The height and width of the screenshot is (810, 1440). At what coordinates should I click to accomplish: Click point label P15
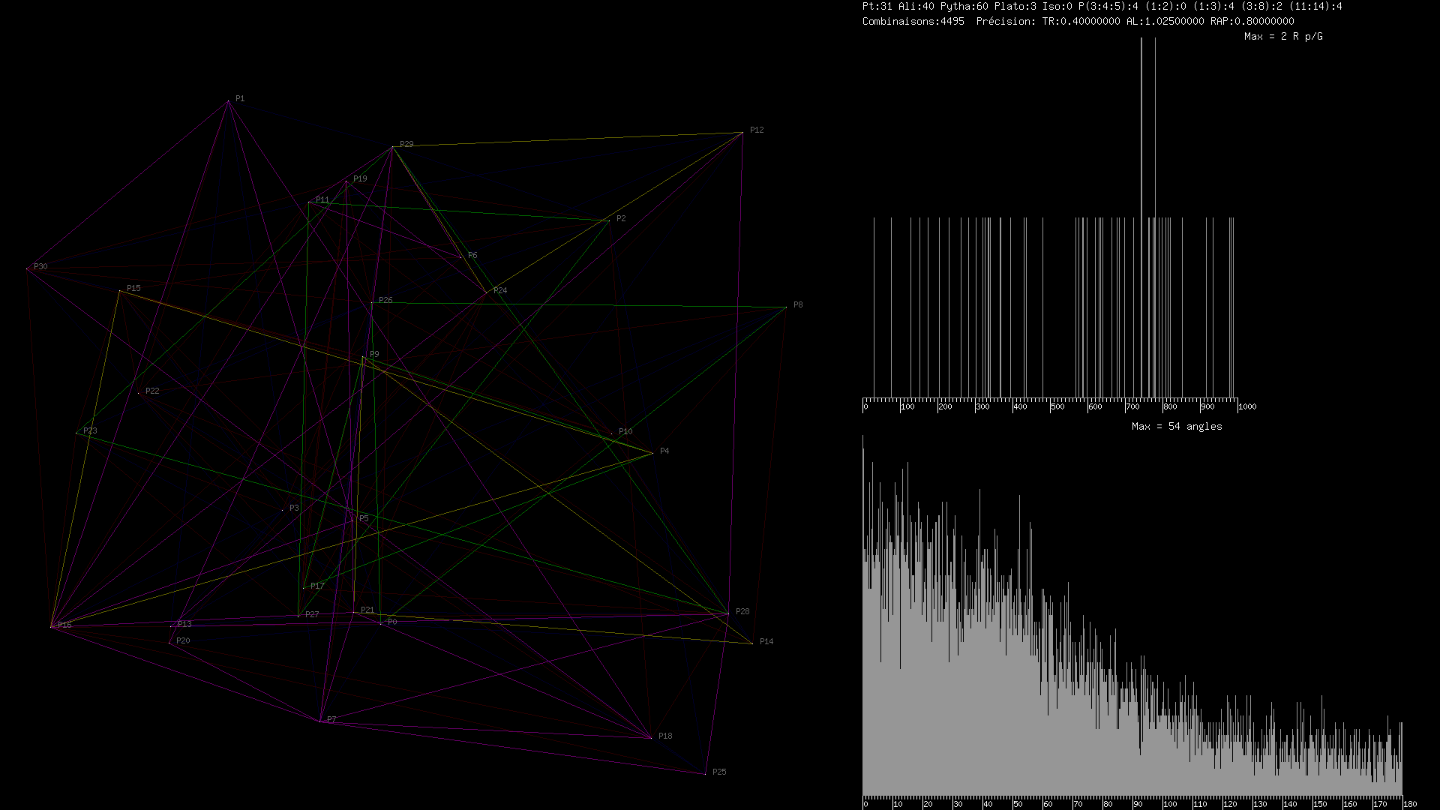[133, 289]
